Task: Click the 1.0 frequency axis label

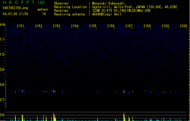Action: pyautogui.click(x=2, y=54)
